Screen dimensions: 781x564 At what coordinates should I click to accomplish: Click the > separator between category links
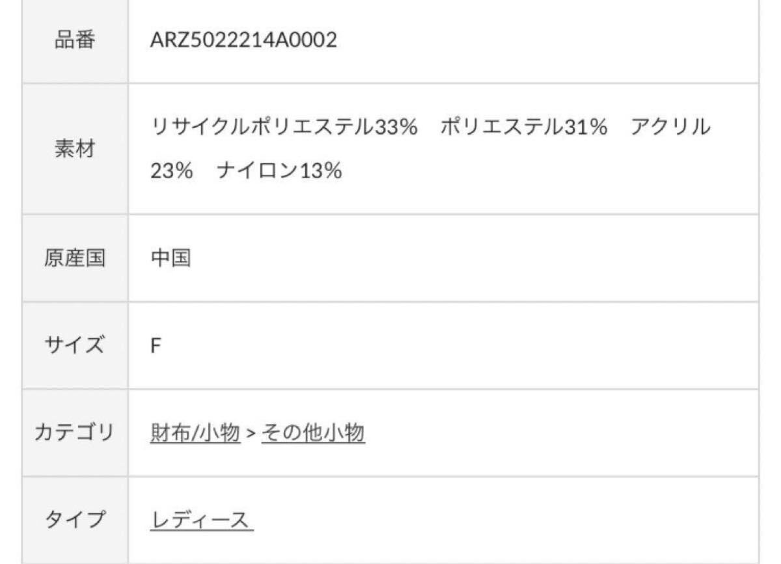pyautogui.click(x=251, y=433)
